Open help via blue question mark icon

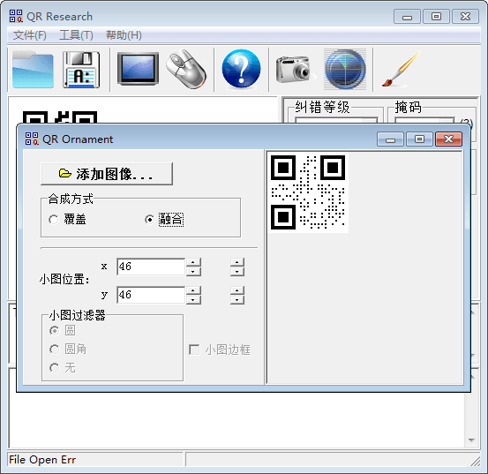pos(241,69)
